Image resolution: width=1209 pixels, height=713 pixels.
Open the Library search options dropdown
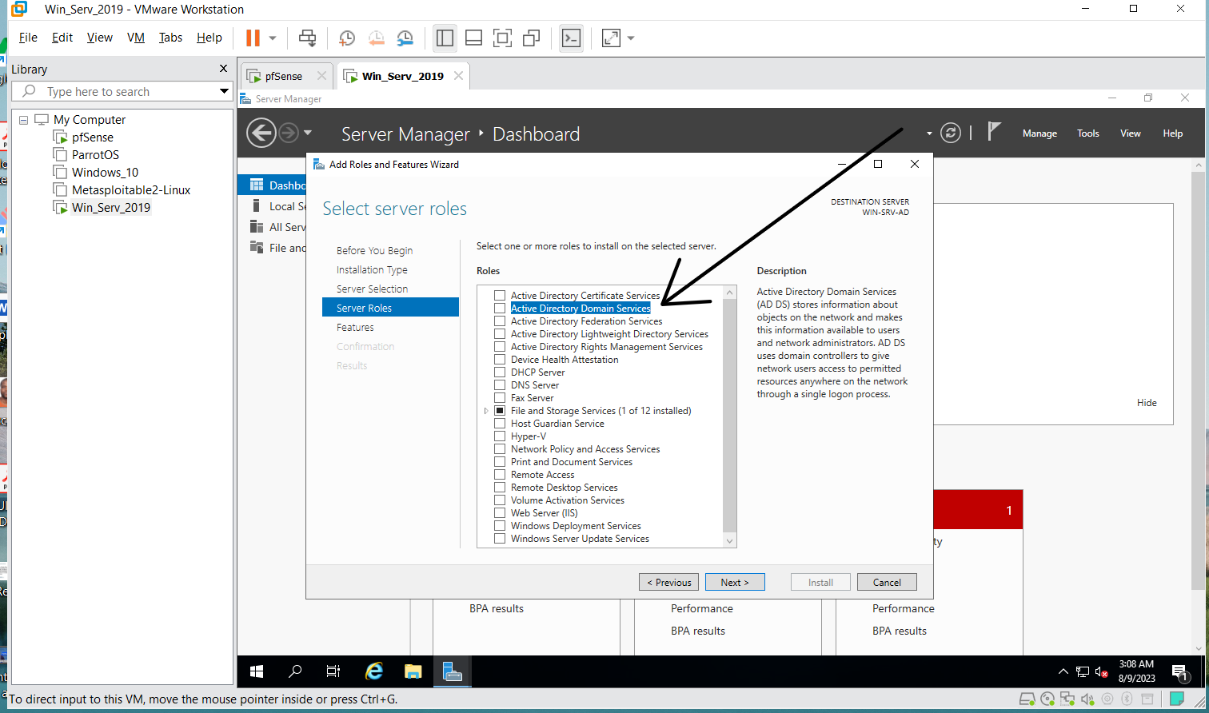pyautogui.click(x=224, y=92)
